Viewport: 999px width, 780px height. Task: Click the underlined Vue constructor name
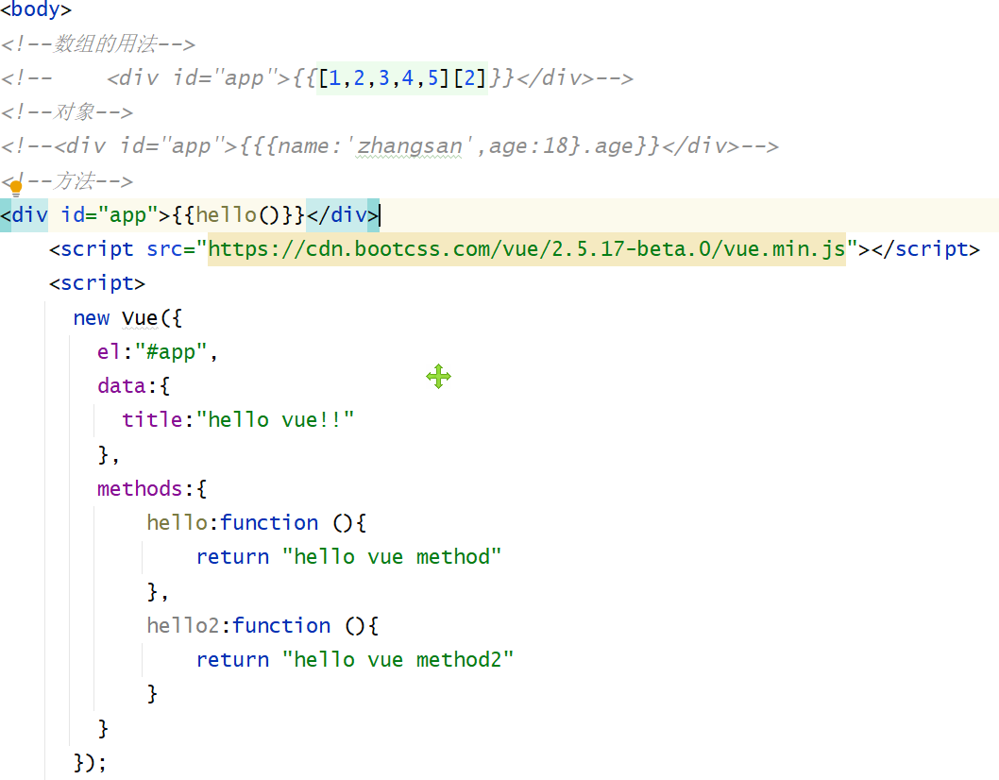click(140, 318)
